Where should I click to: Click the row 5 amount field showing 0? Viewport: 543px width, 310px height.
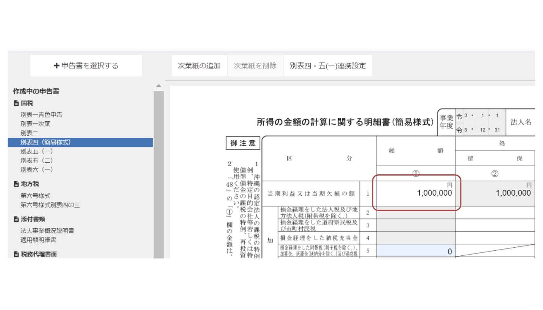416,251
